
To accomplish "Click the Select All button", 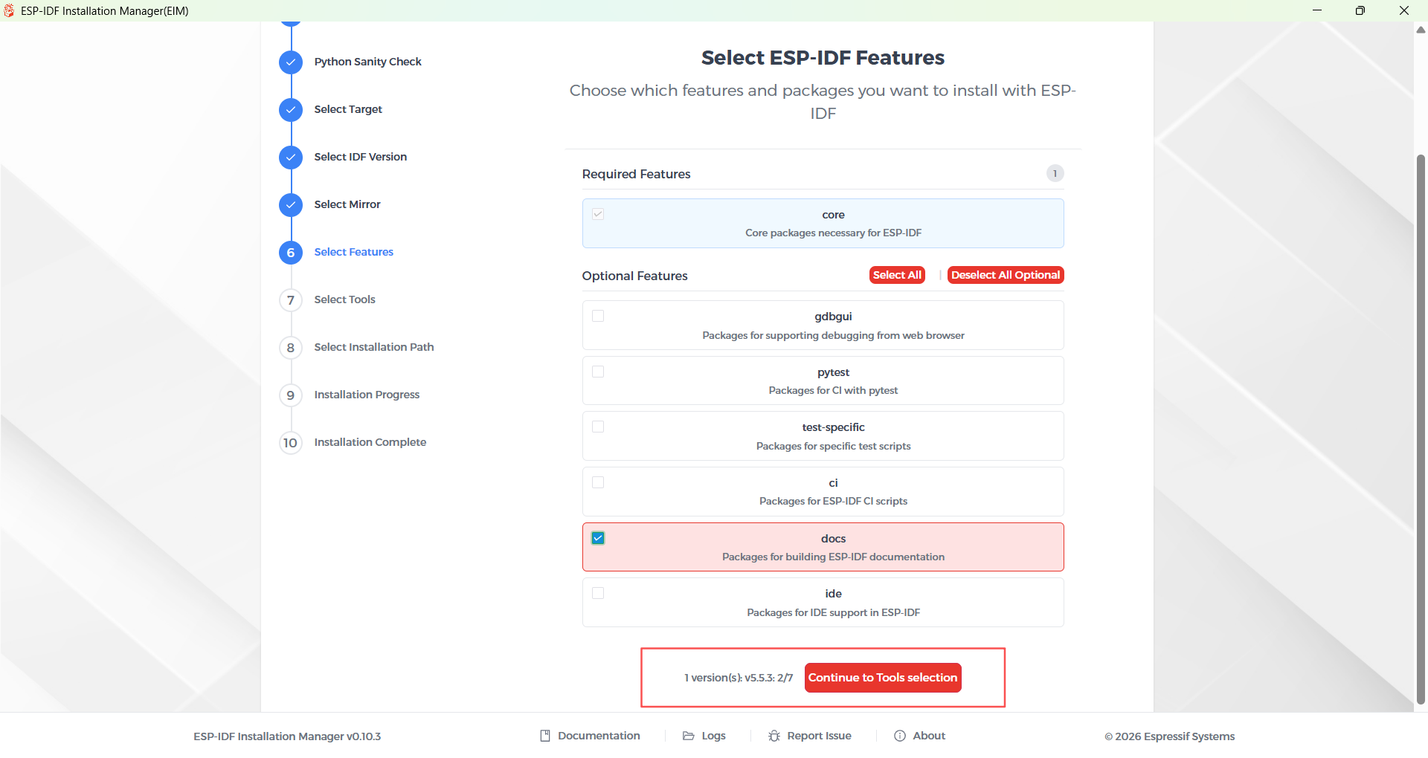I will 897,275.
